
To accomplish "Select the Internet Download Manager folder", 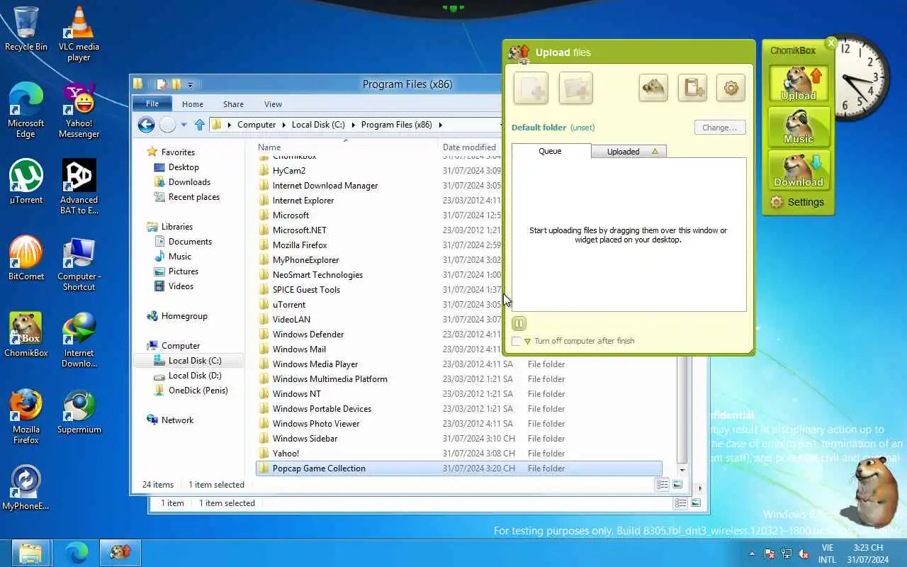I will point(325,186).
